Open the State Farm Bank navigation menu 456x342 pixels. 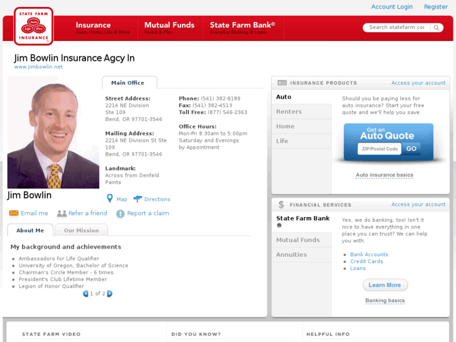243,28
